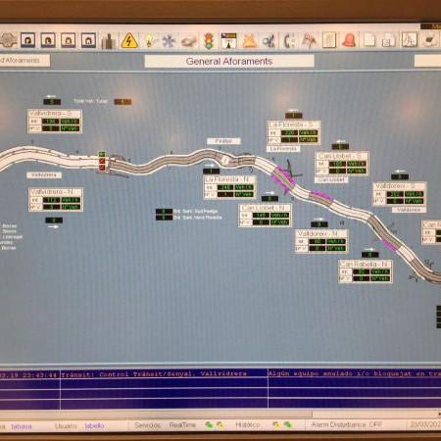Click the General Aforaments title button
Image resolution: width=441 pixels, height=441 pixels.
click(229, 61)
